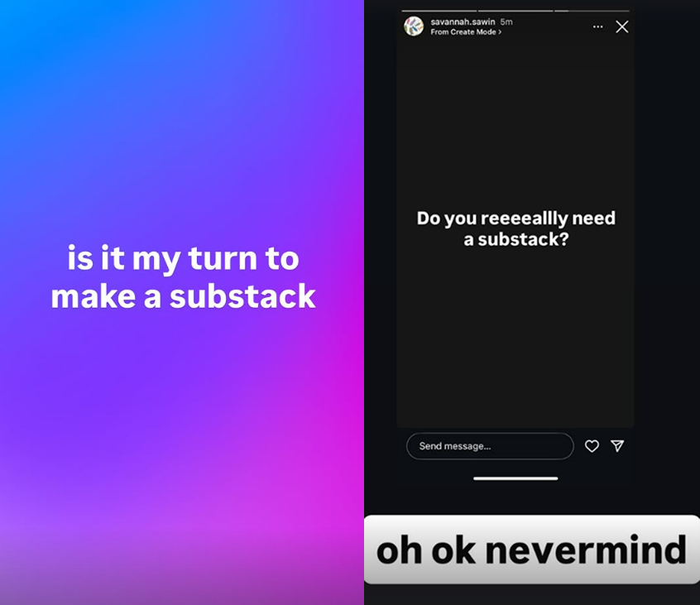Screen dimensions: 700x605
Task: Close the story with the X icon
Action: tap(622, 26)
